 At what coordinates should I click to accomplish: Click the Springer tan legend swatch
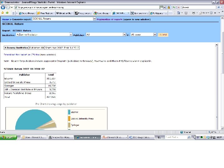pyautogui.click(x=69, y=125)
